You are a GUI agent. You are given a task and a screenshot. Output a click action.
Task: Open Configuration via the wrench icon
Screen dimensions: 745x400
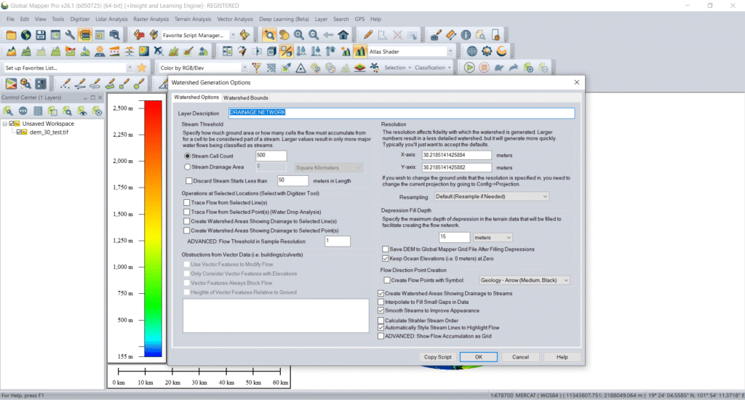pyautogui.click(x=70, y=35)
